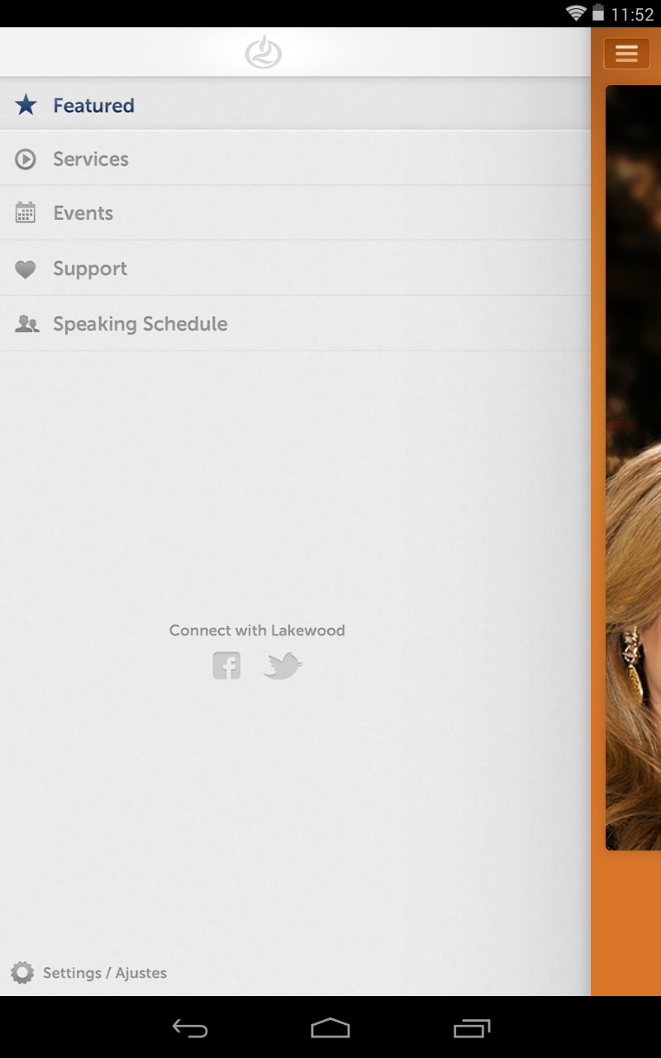Tap the Android back navigation button
This screenshot has width=661, height=1058.
(x=189, y=1028)
